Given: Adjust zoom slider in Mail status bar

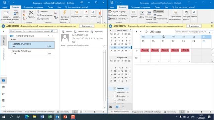Looking at the screenshot, I should point(94,112).
